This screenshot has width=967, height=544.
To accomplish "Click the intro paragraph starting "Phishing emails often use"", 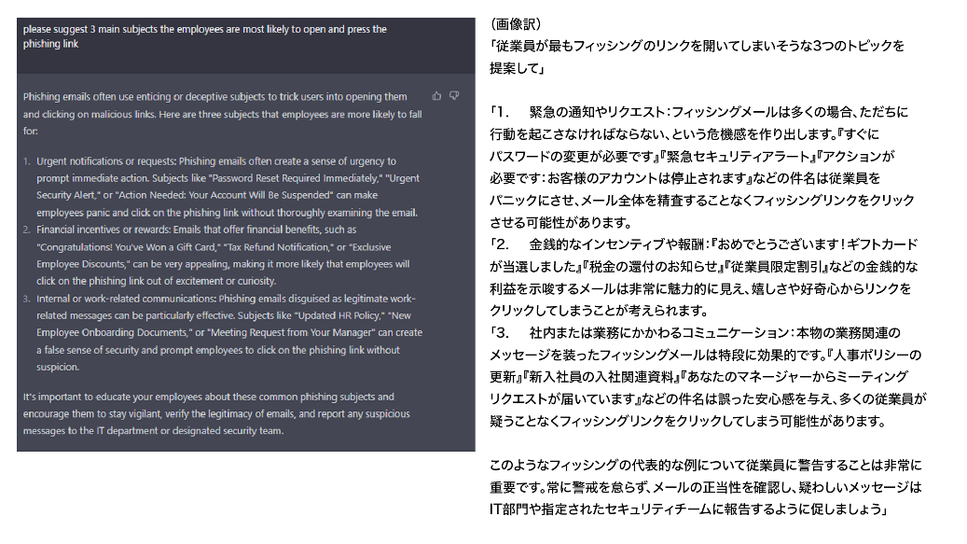I will pos(223,114).
